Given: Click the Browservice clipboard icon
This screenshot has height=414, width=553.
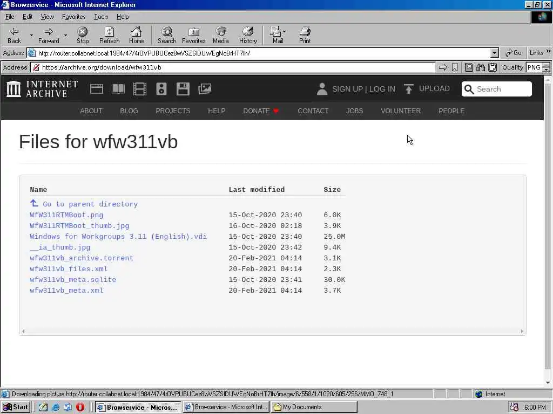Looking at the screenshot, I should point(493,67).
